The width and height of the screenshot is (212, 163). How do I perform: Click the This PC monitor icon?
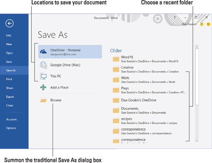tap(44, 76)
